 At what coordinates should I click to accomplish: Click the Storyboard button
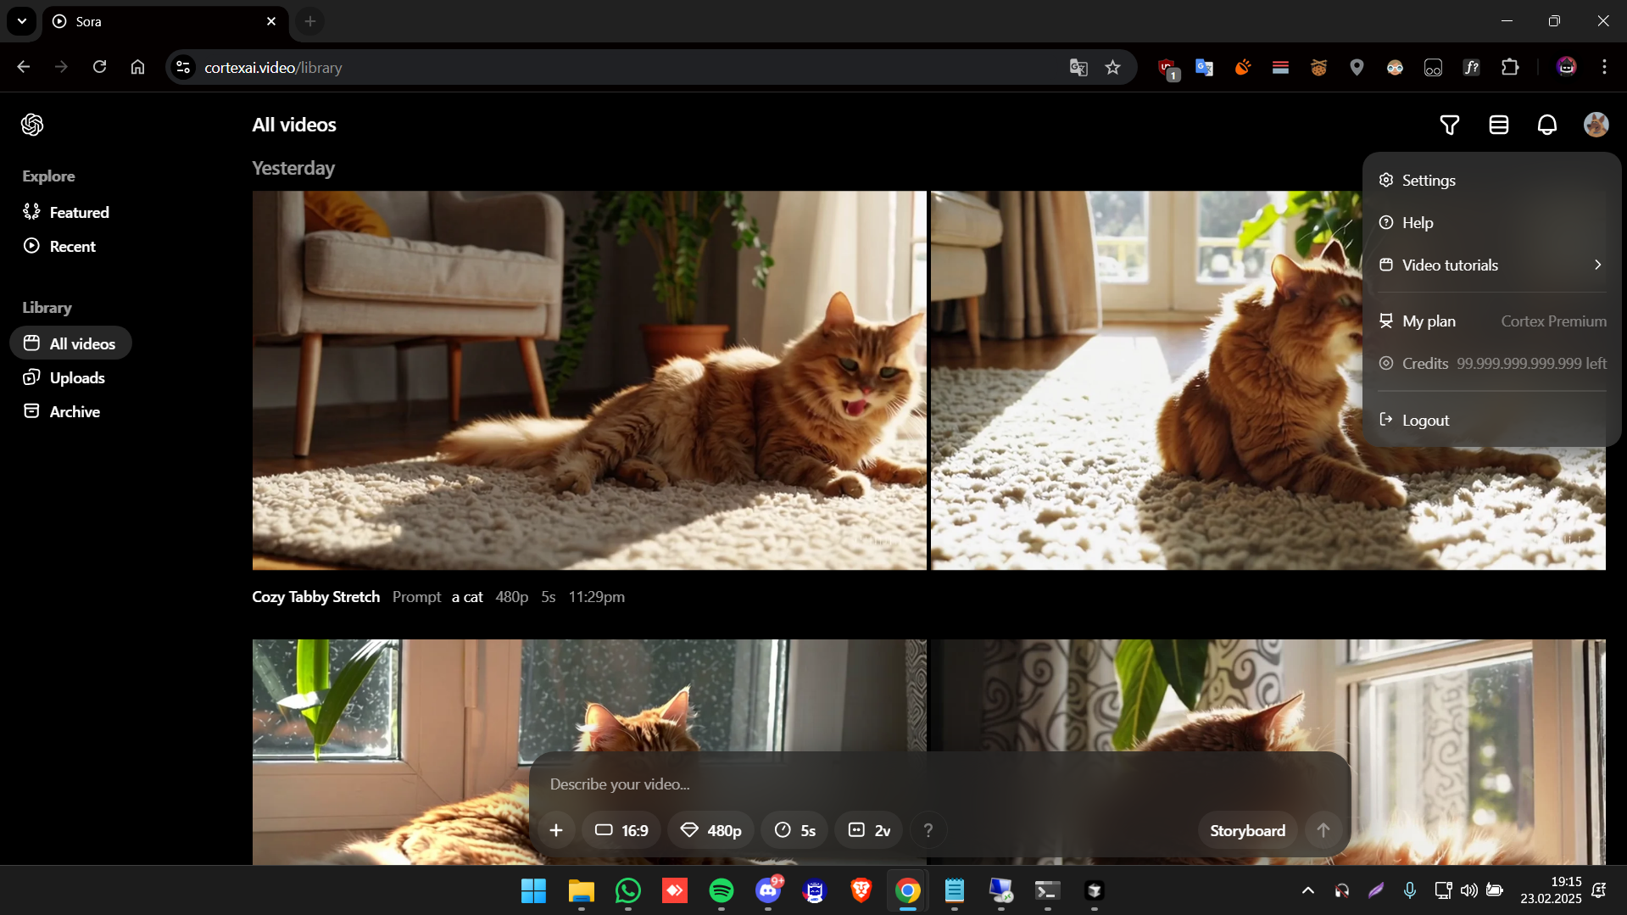1247,830
